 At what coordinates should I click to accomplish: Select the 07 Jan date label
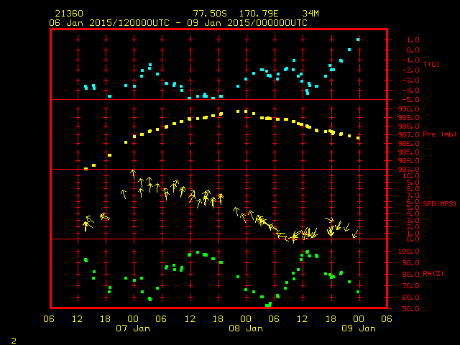pyautogui.click(x=133, y=328)
